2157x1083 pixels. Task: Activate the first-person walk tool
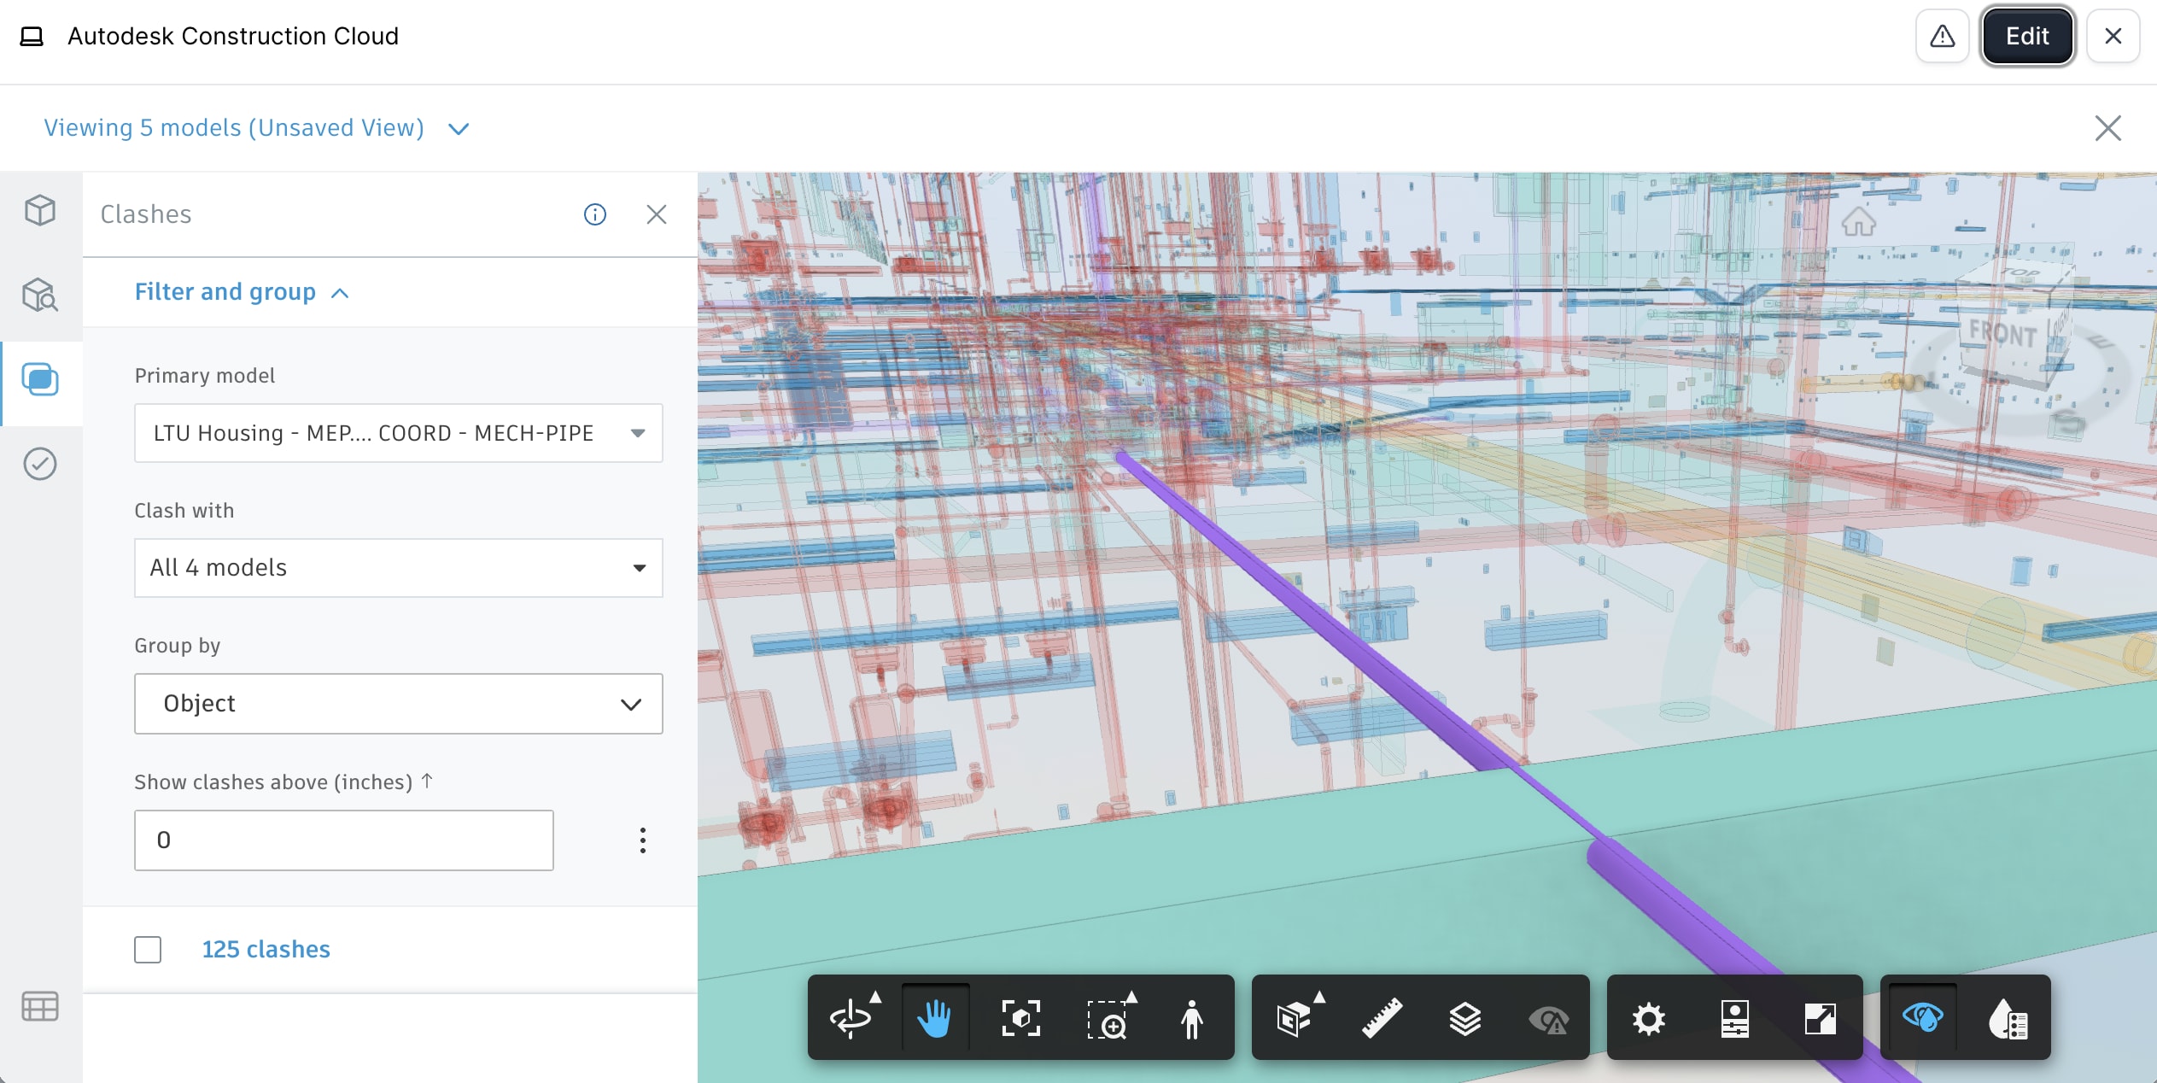[x=1191, y=1017]
